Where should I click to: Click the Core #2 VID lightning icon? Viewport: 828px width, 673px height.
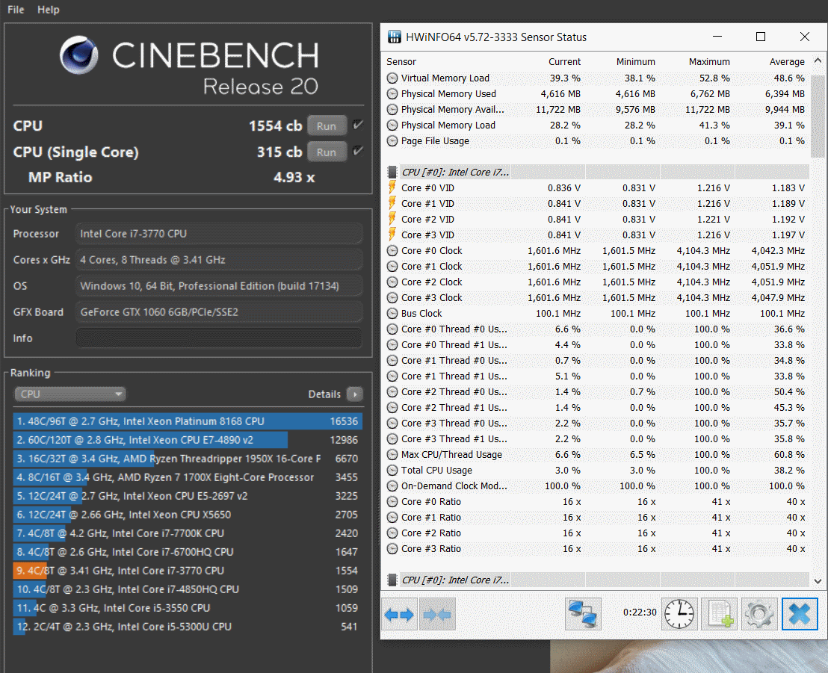(x=392, y=219)
